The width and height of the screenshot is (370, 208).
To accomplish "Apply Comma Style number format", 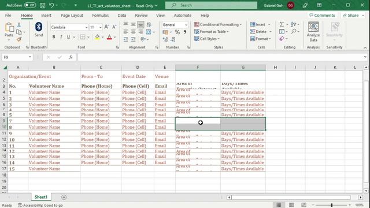I will (x=185, y=32).
